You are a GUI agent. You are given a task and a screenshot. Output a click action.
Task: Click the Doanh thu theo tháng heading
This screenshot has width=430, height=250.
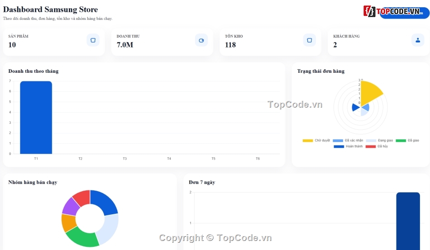[33, 71]
